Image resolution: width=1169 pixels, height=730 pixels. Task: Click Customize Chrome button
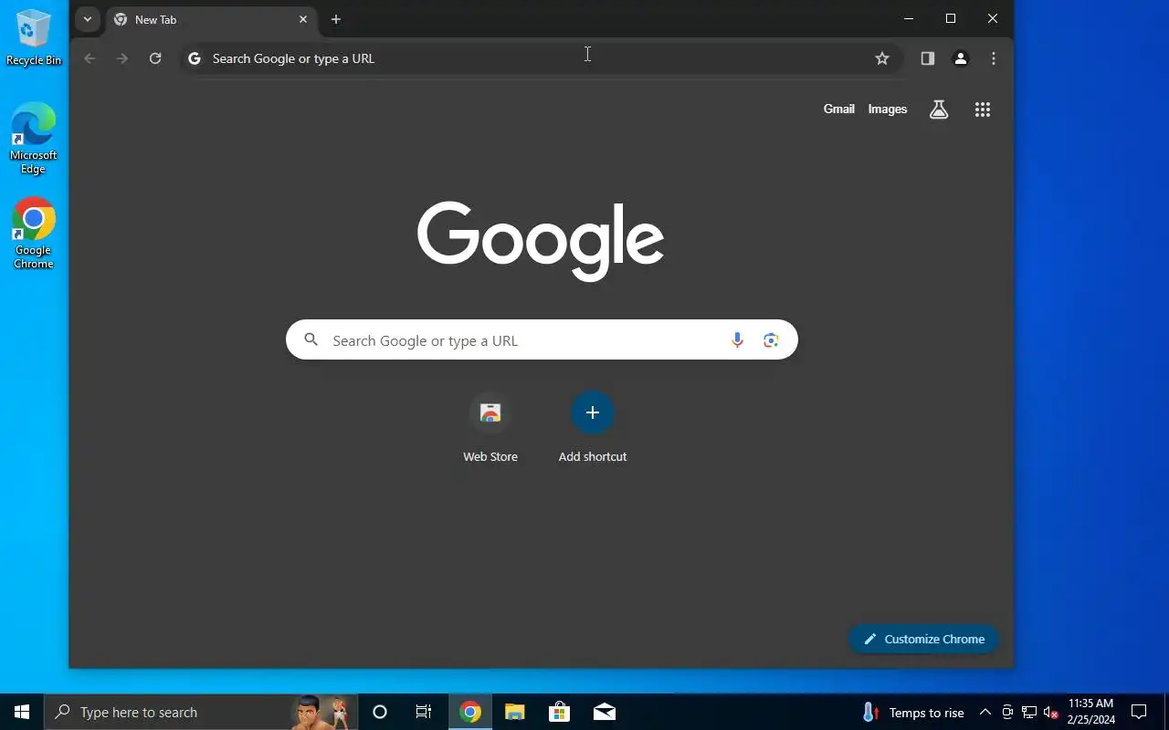(x=923, y=639)
